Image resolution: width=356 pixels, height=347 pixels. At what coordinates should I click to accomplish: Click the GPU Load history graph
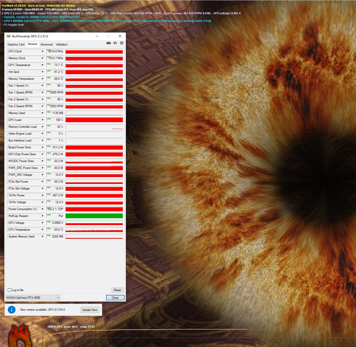(x=94, y=120)
